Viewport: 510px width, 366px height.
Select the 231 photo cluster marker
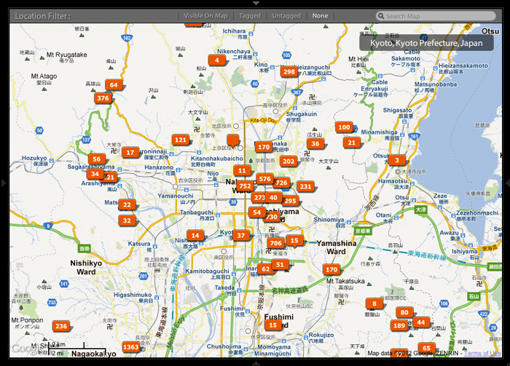tap(305, 186)
